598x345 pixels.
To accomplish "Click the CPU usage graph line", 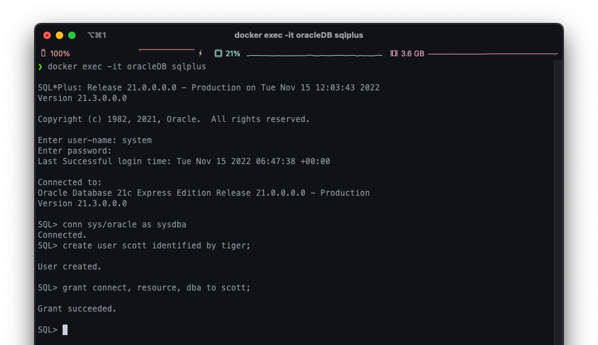I will click(x=314, y=55).
